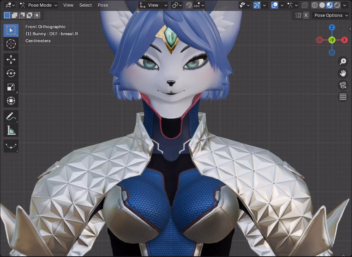The image size is (352, 257).
Task: Open the selectability and visibility dropdown
Action: (244, 5)
